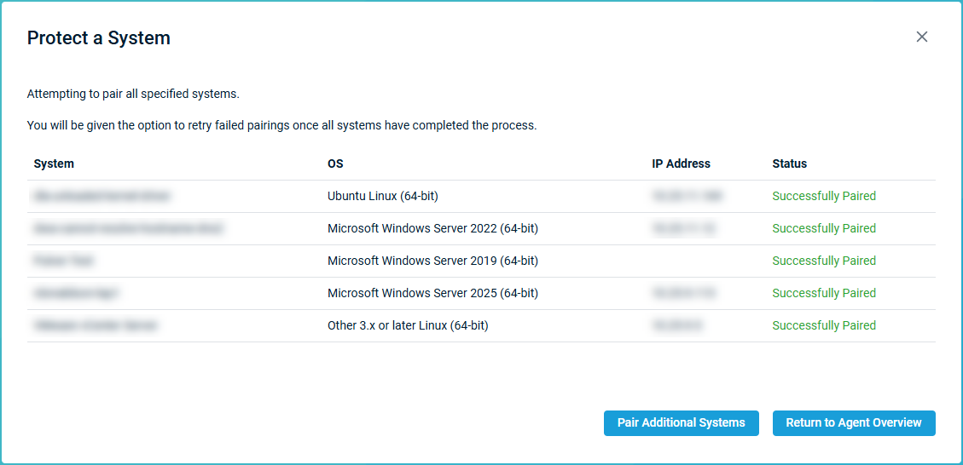This screenshot has width=963, height=465.
Task: Select the Ubuntu Linux (64-bit) OS cell
Action: point(382,196)
